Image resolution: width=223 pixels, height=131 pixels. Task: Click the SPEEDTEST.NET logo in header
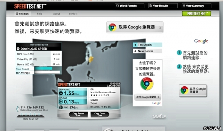tap(30, 6)
